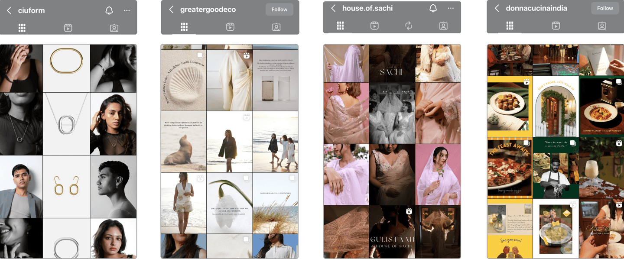Screen dimensions: 624x259
Task: Open woman with pink veil holding flower
Action: click(438, 175)
